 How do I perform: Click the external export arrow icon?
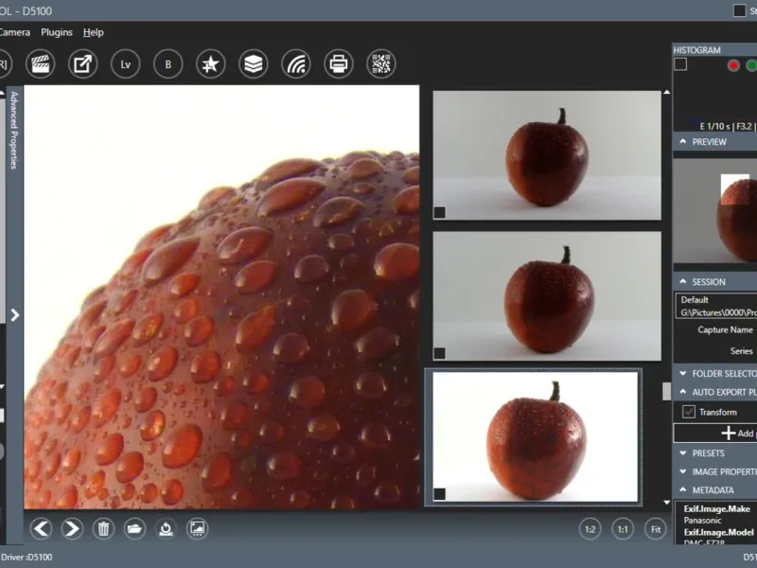coord(82,63)
